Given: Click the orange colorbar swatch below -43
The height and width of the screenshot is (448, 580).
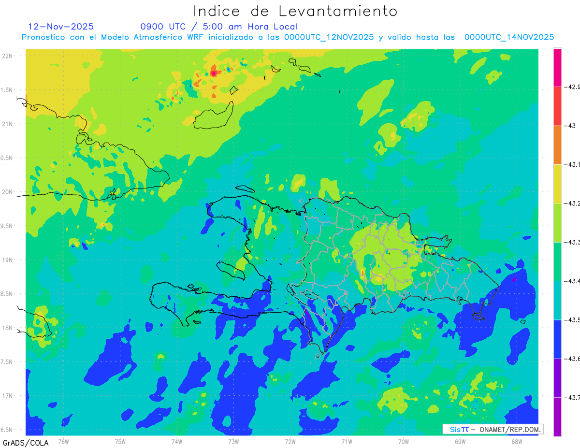Looking at the screenshot, I should pyautogui.click(x=558, y=145).
